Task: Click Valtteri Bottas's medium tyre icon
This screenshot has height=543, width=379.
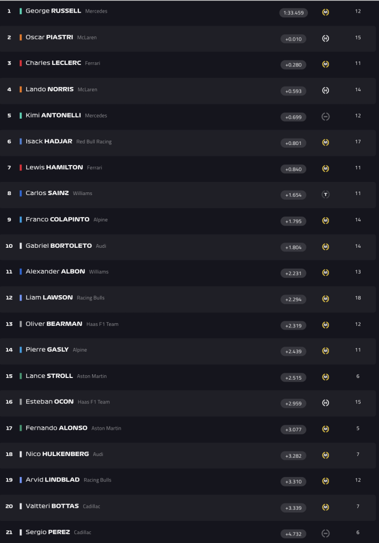Action: (x=325, y=507)
